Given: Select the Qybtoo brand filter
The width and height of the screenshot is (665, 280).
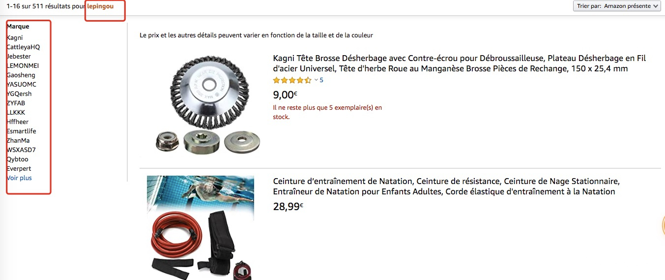Looking at the screenshot, I should coord(17,159).
